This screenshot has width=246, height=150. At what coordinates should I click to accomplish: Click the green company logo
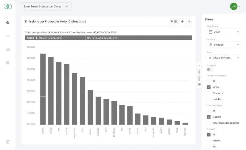8,6
